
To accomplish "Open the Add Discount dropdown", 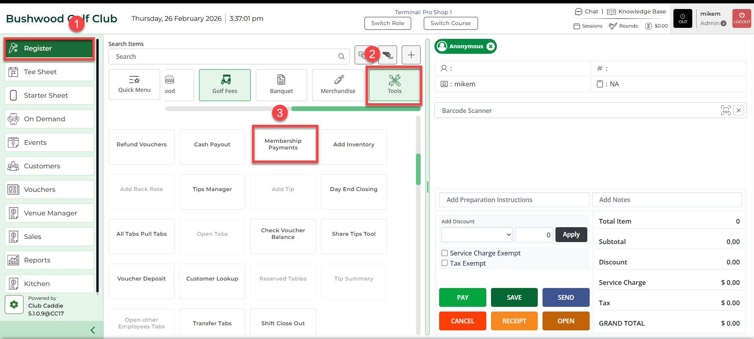I will point(477,235).
